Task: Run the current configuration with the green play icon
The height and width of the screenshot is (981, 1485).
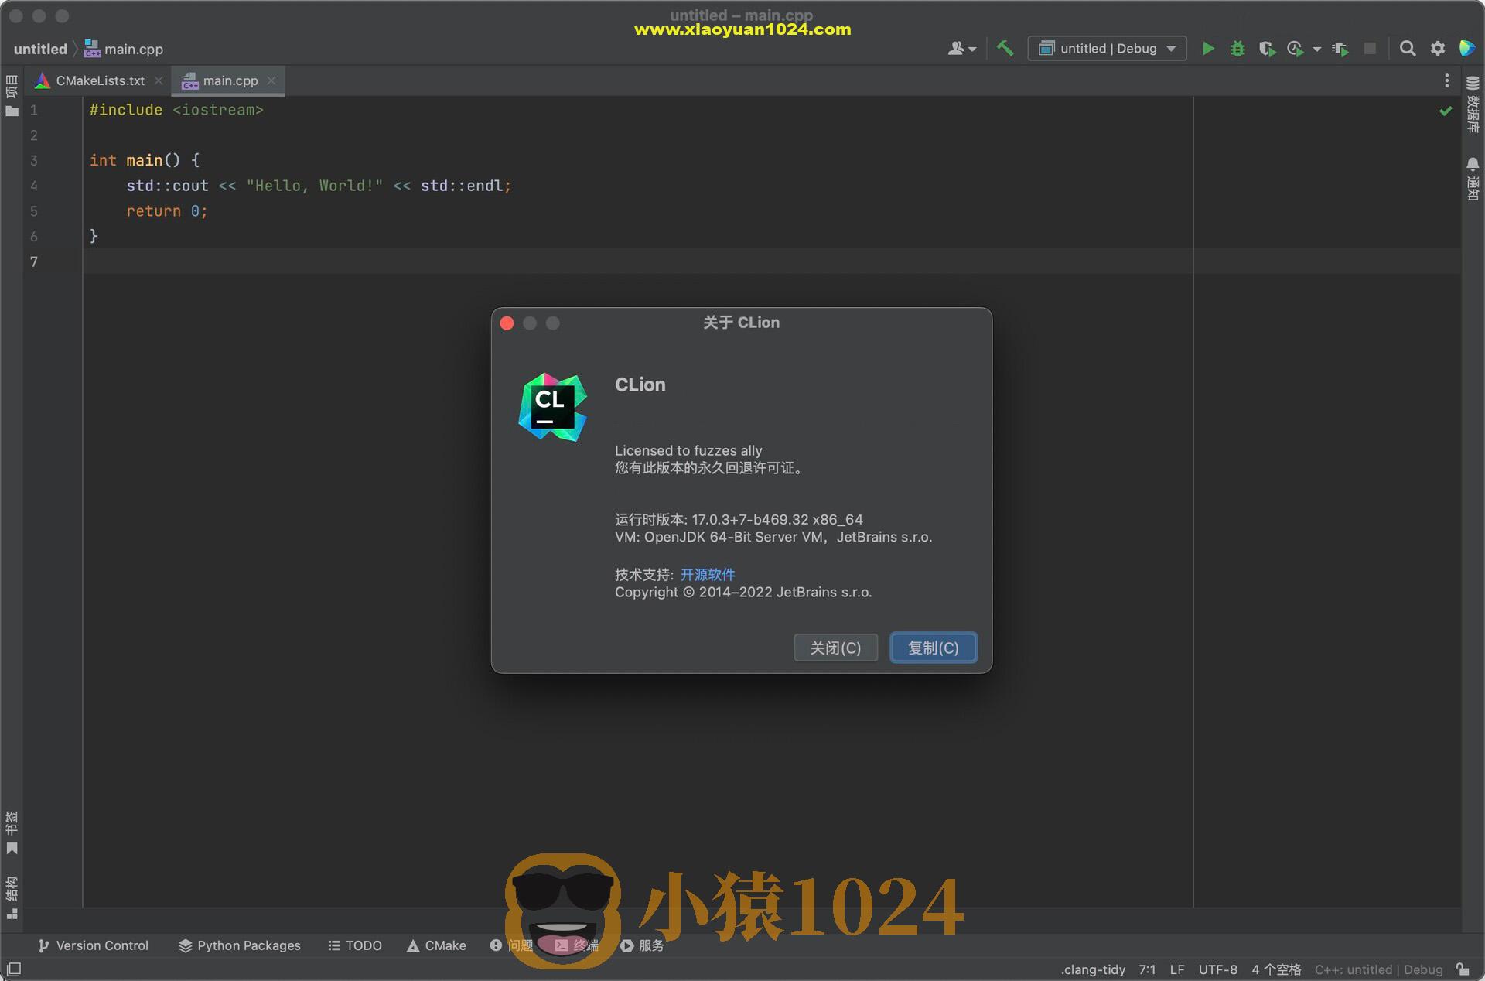Action: pyautogui.click(x=1209, y=48)
